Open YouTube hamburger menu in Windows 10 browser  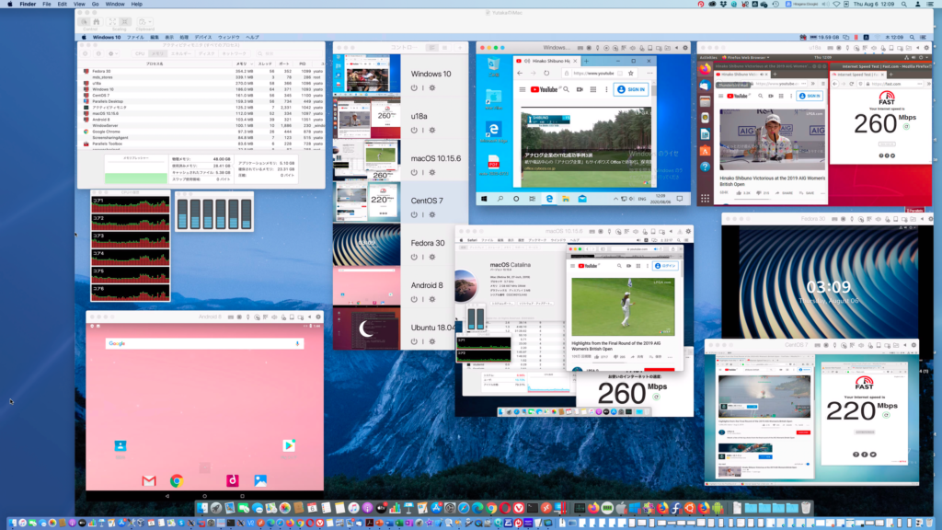523,89
